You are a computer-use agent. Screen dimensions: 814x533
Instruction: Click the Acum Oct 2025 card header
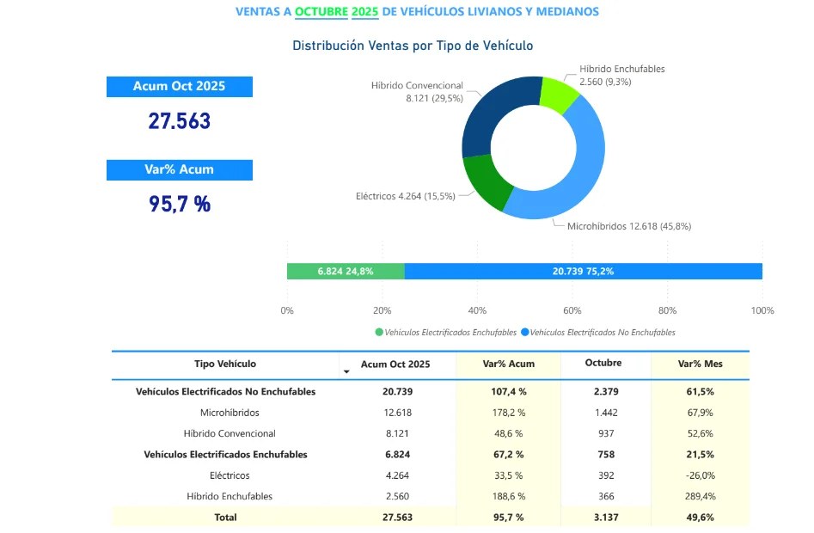179,87
